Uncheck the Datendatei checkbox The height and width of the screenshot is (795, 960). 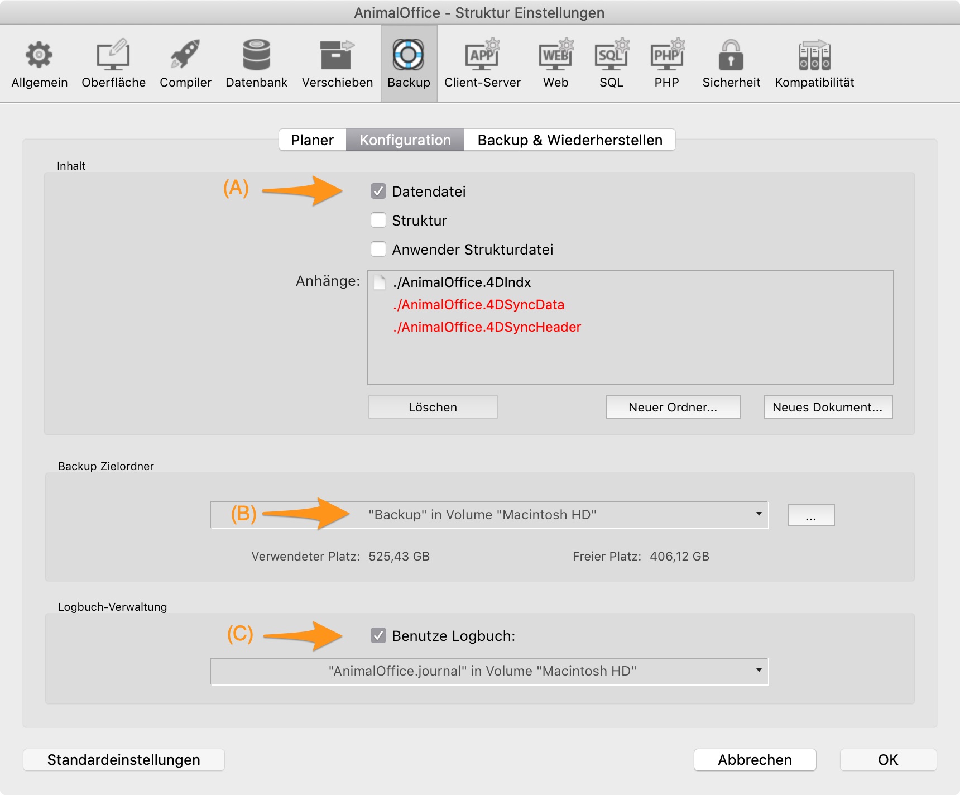[378, 191]
